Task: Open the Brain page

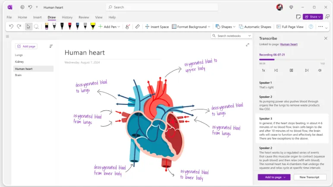Action: click(18, 75)
